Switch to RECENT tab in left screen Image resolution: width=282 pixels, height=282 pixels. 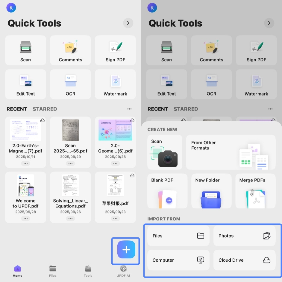tap(17, 109)
